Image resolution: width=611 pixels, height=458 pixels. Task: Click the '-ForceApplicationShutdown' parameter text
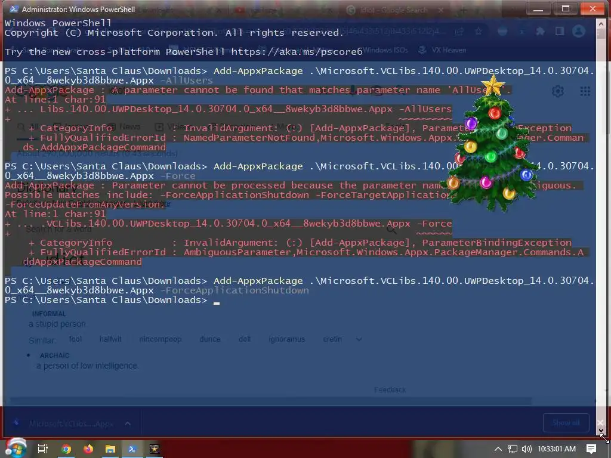pos(234,290)
